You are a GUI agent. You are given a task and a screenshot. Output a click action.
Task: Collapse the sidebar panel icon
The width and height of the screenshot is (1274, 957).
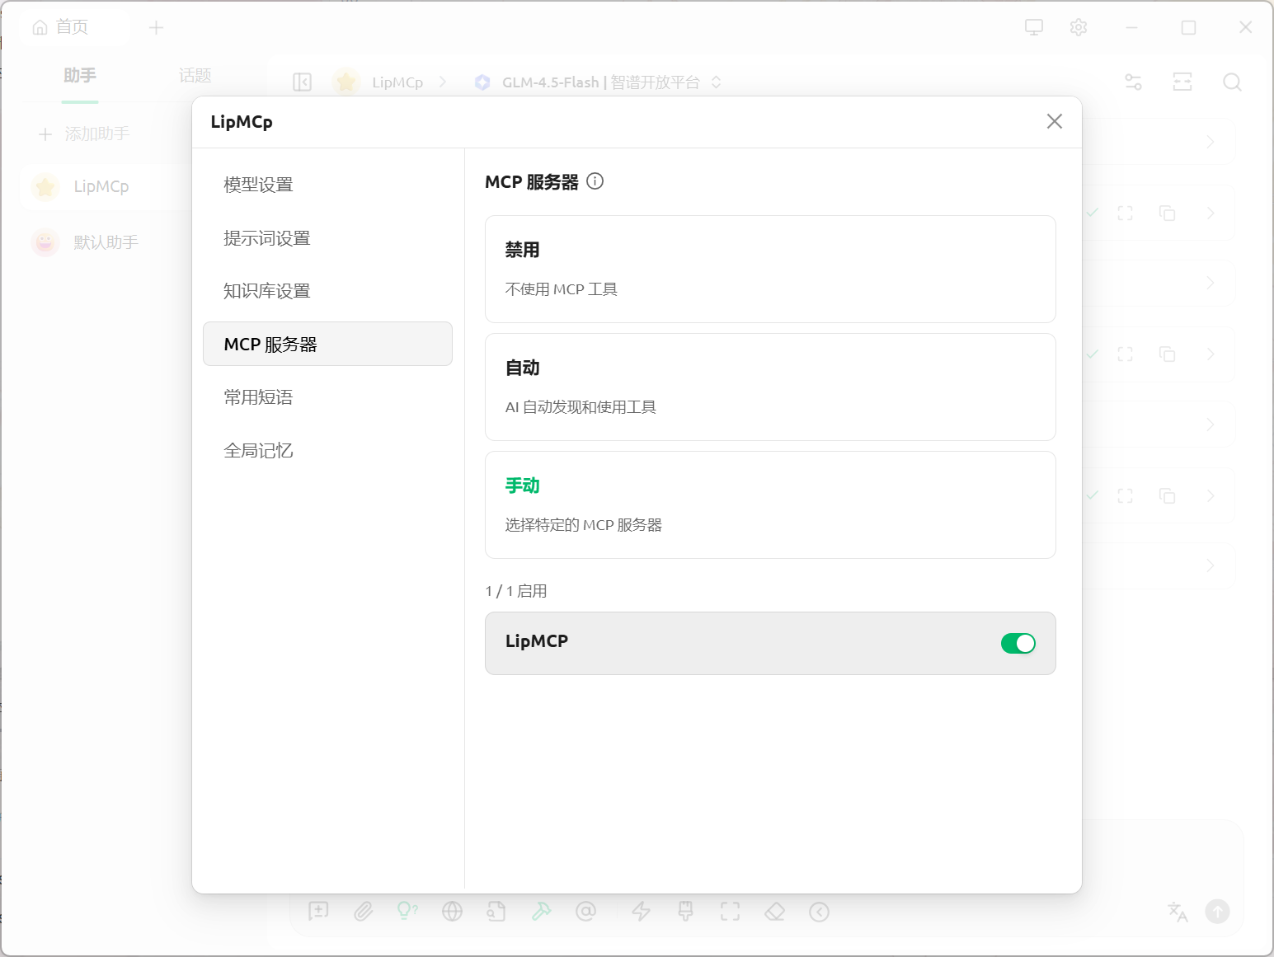coord(303,82)
